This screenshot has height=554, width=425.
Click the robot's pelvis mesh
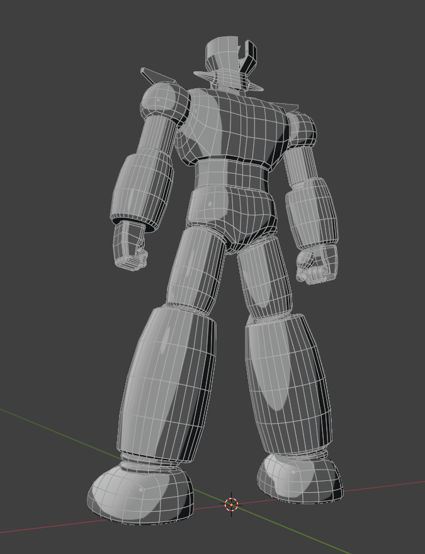coord(234,214)
